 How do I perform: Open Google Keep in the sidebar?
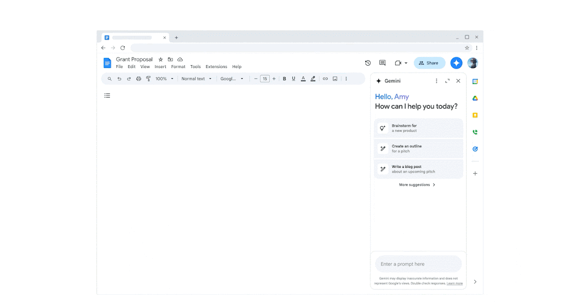(x=475, y=115)
